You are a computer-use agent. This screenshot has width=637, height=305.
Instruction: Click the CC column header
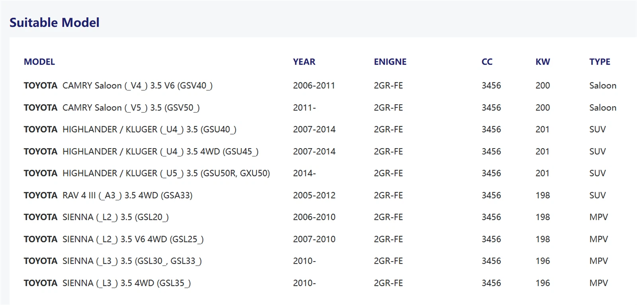487,62
